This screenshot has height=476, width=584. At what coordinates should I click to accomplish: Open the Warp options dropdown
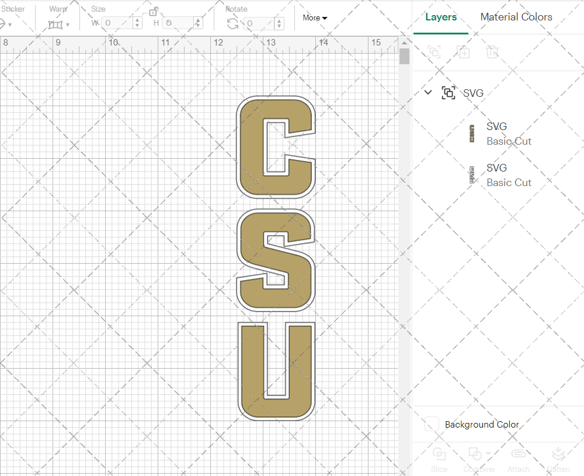click(68, 25)
